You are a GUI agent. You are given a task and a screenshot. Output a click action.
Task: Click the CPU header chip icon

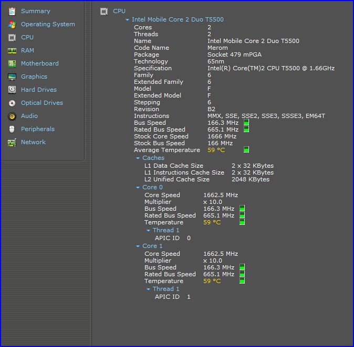tap(104, 11)
